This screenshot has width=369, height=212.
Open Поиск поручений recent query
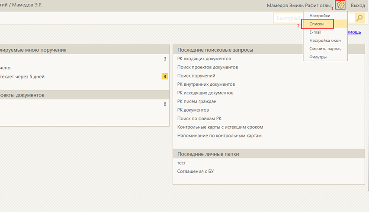coord(196,75)
